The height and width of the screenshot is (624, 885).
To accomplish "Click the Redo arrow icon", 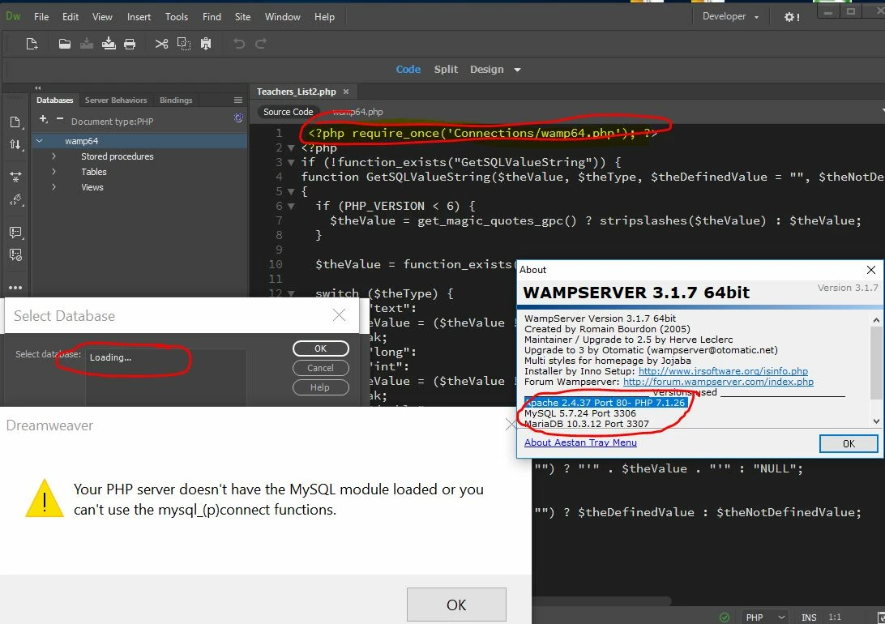I will 261,44.
